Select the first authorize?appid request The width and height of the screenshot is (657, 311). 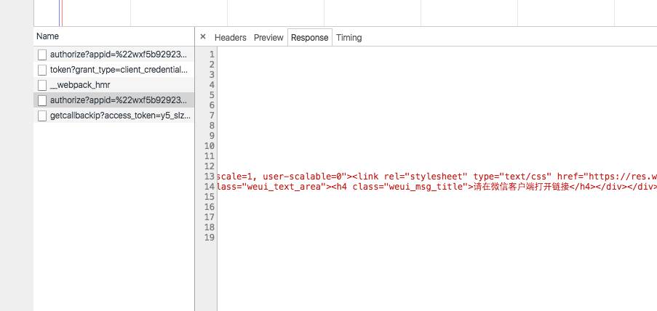point(114,54)
